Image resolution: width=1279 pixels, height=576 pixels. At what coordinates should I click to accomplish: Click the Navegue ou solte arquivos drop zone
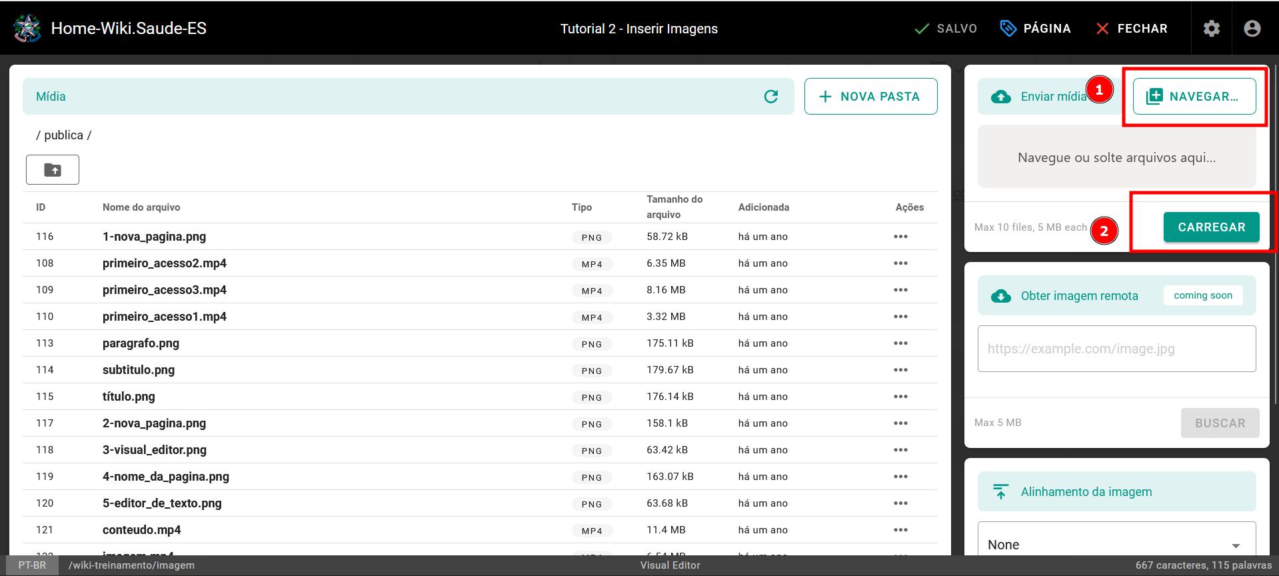(1116, 158)
